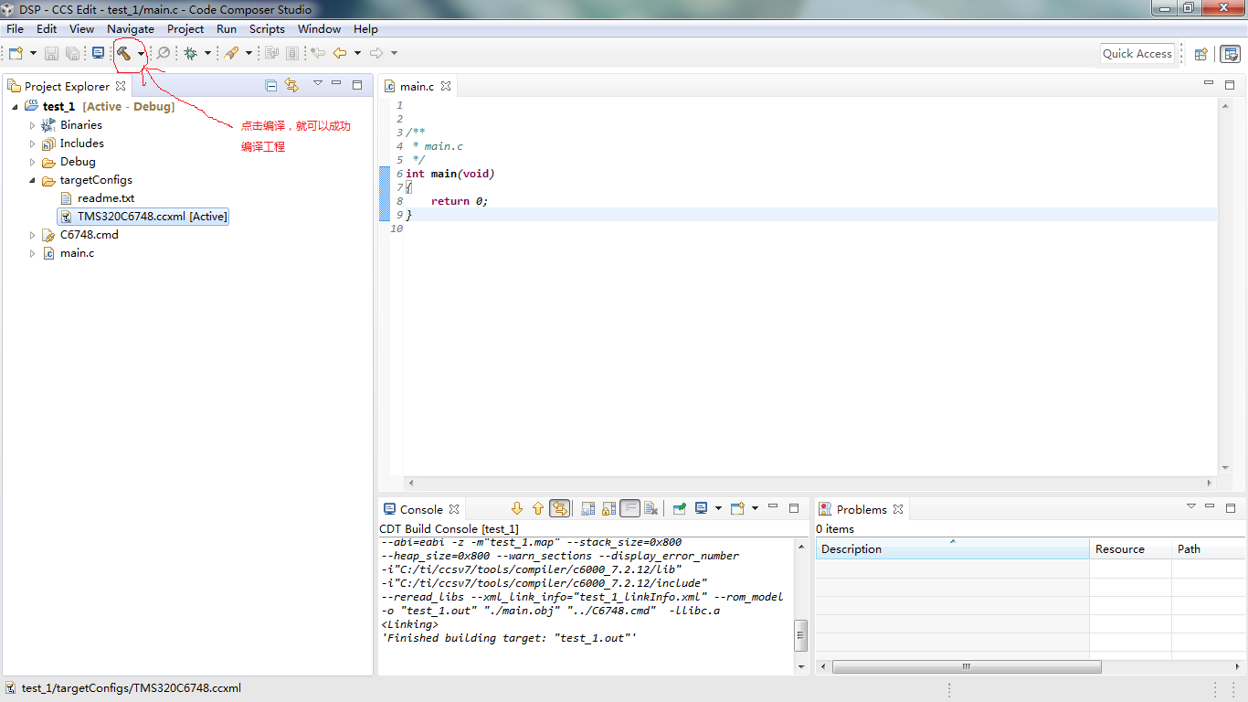Select TMS320C6748.ccxml [Active] file
This screenshot has height=702, width=1248.
point(143,217)
